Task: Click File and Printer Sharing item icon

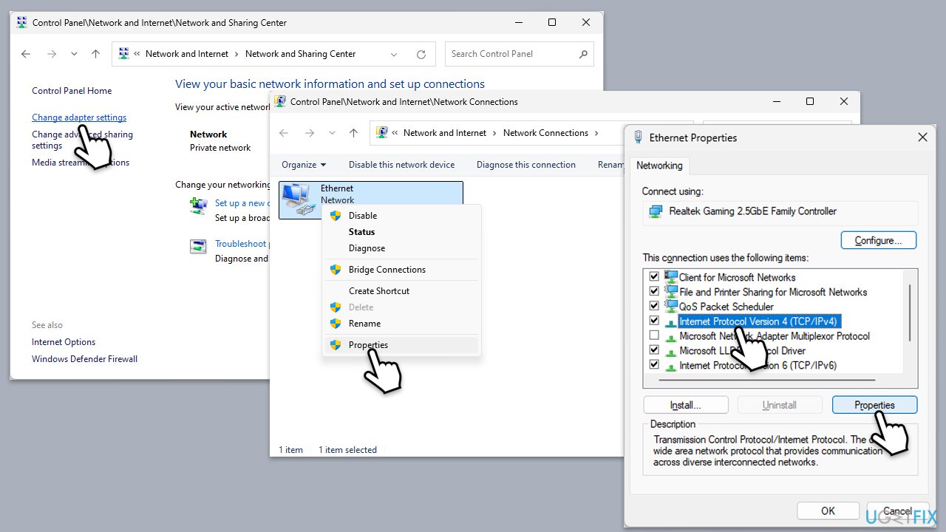Action: [671, 291]
